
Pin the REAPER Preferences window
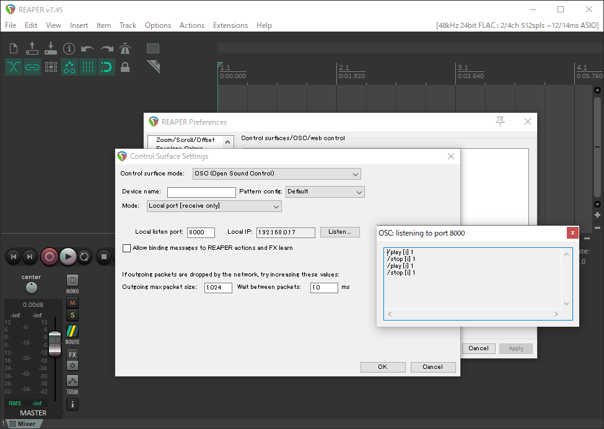[x=500, y=122]
